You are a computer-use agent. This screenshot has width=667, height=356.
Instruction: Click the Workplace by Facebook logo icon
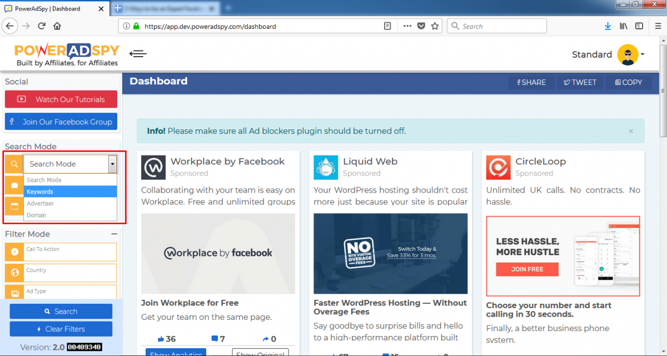tap(153, 167)
